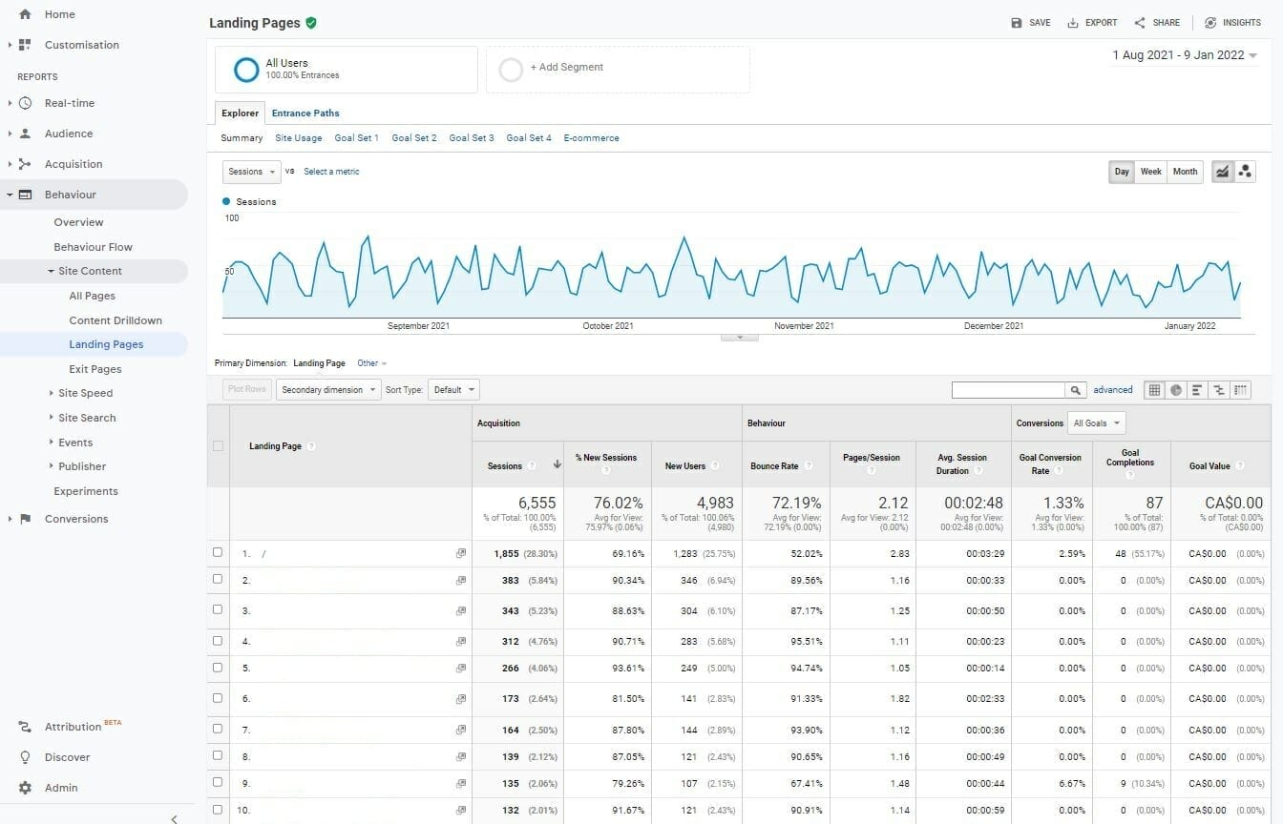Open the Secondary dimension selector
Screen dimensions: 1283x824
(327, 389)
